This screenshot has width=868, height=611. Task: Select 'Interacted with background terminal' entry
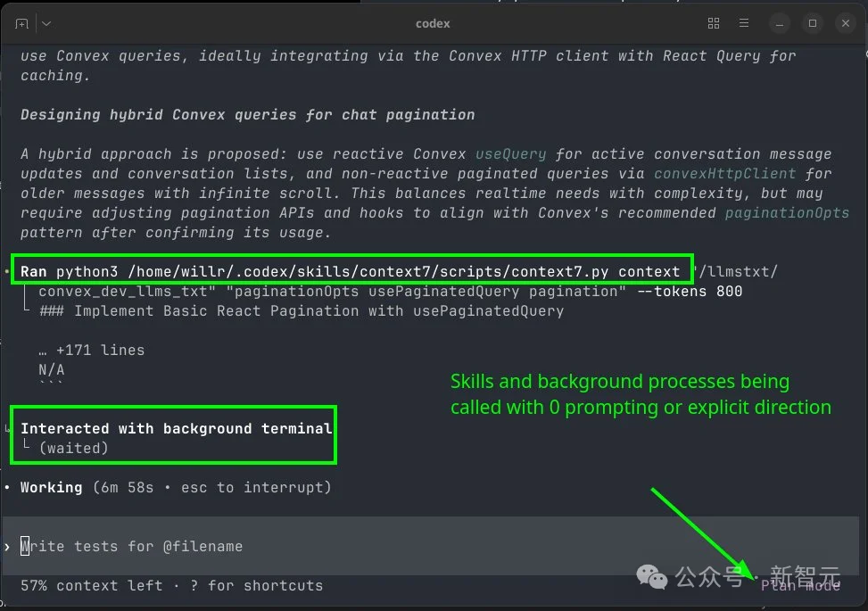click(x=176, y=429)
